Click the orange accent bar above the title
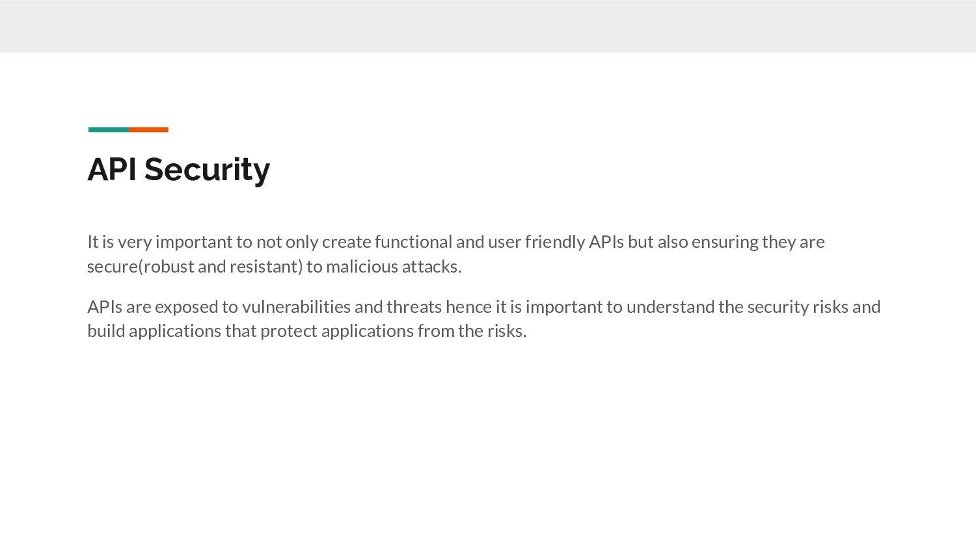 (x=148, y=129)
